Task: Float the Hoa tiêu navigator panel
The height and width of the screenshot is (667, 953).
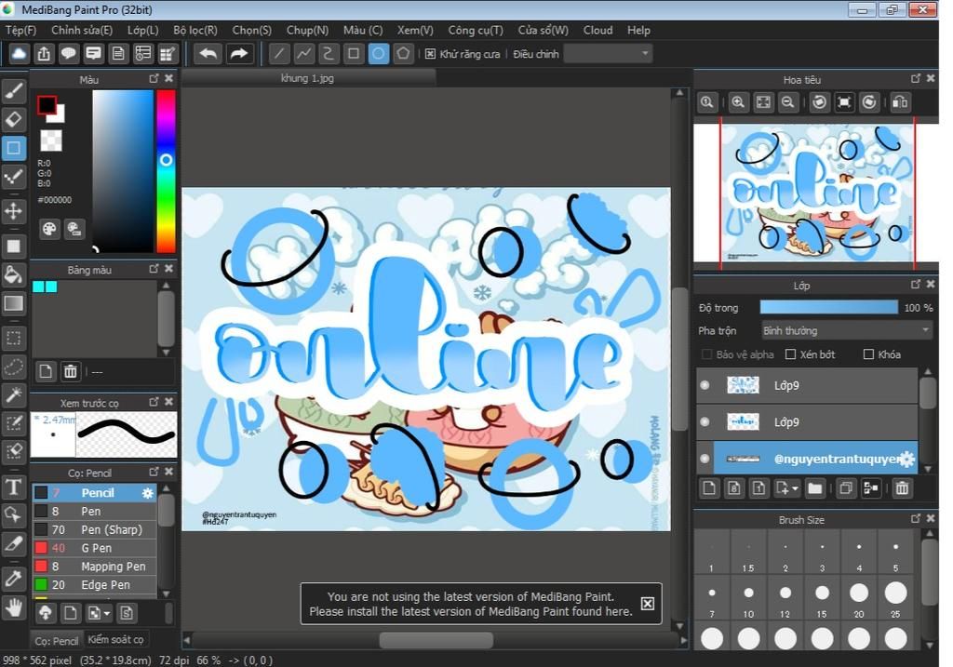Action: click(916, 78)
